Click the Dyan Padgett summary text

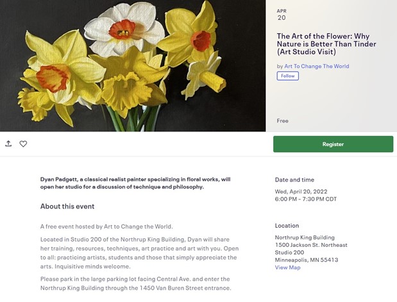(135, 183)
